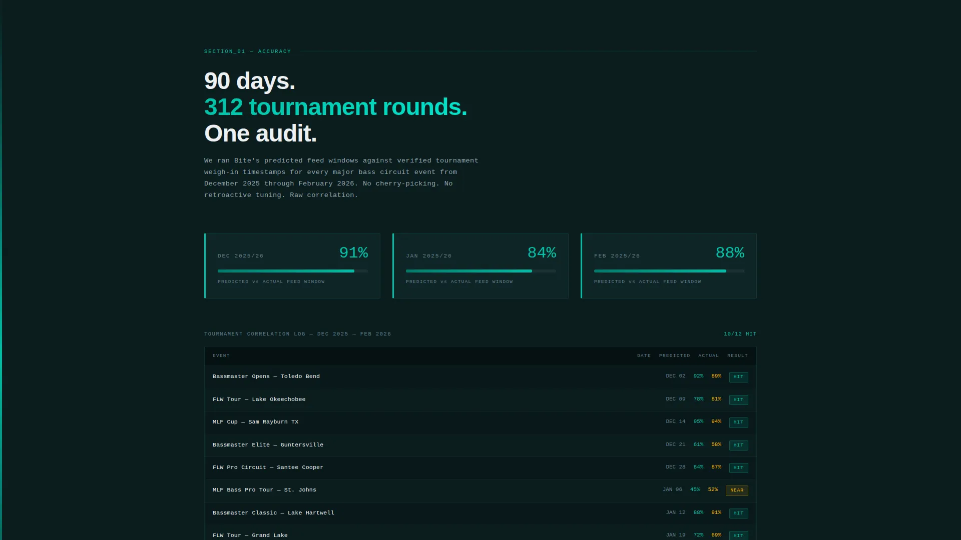Select the Bassmaster Elite — Guntersville row
961x540 pixels.
pos(480,445)
